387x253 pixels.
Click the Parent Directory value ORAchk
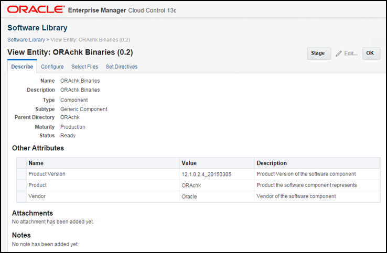tap(70, 117)
